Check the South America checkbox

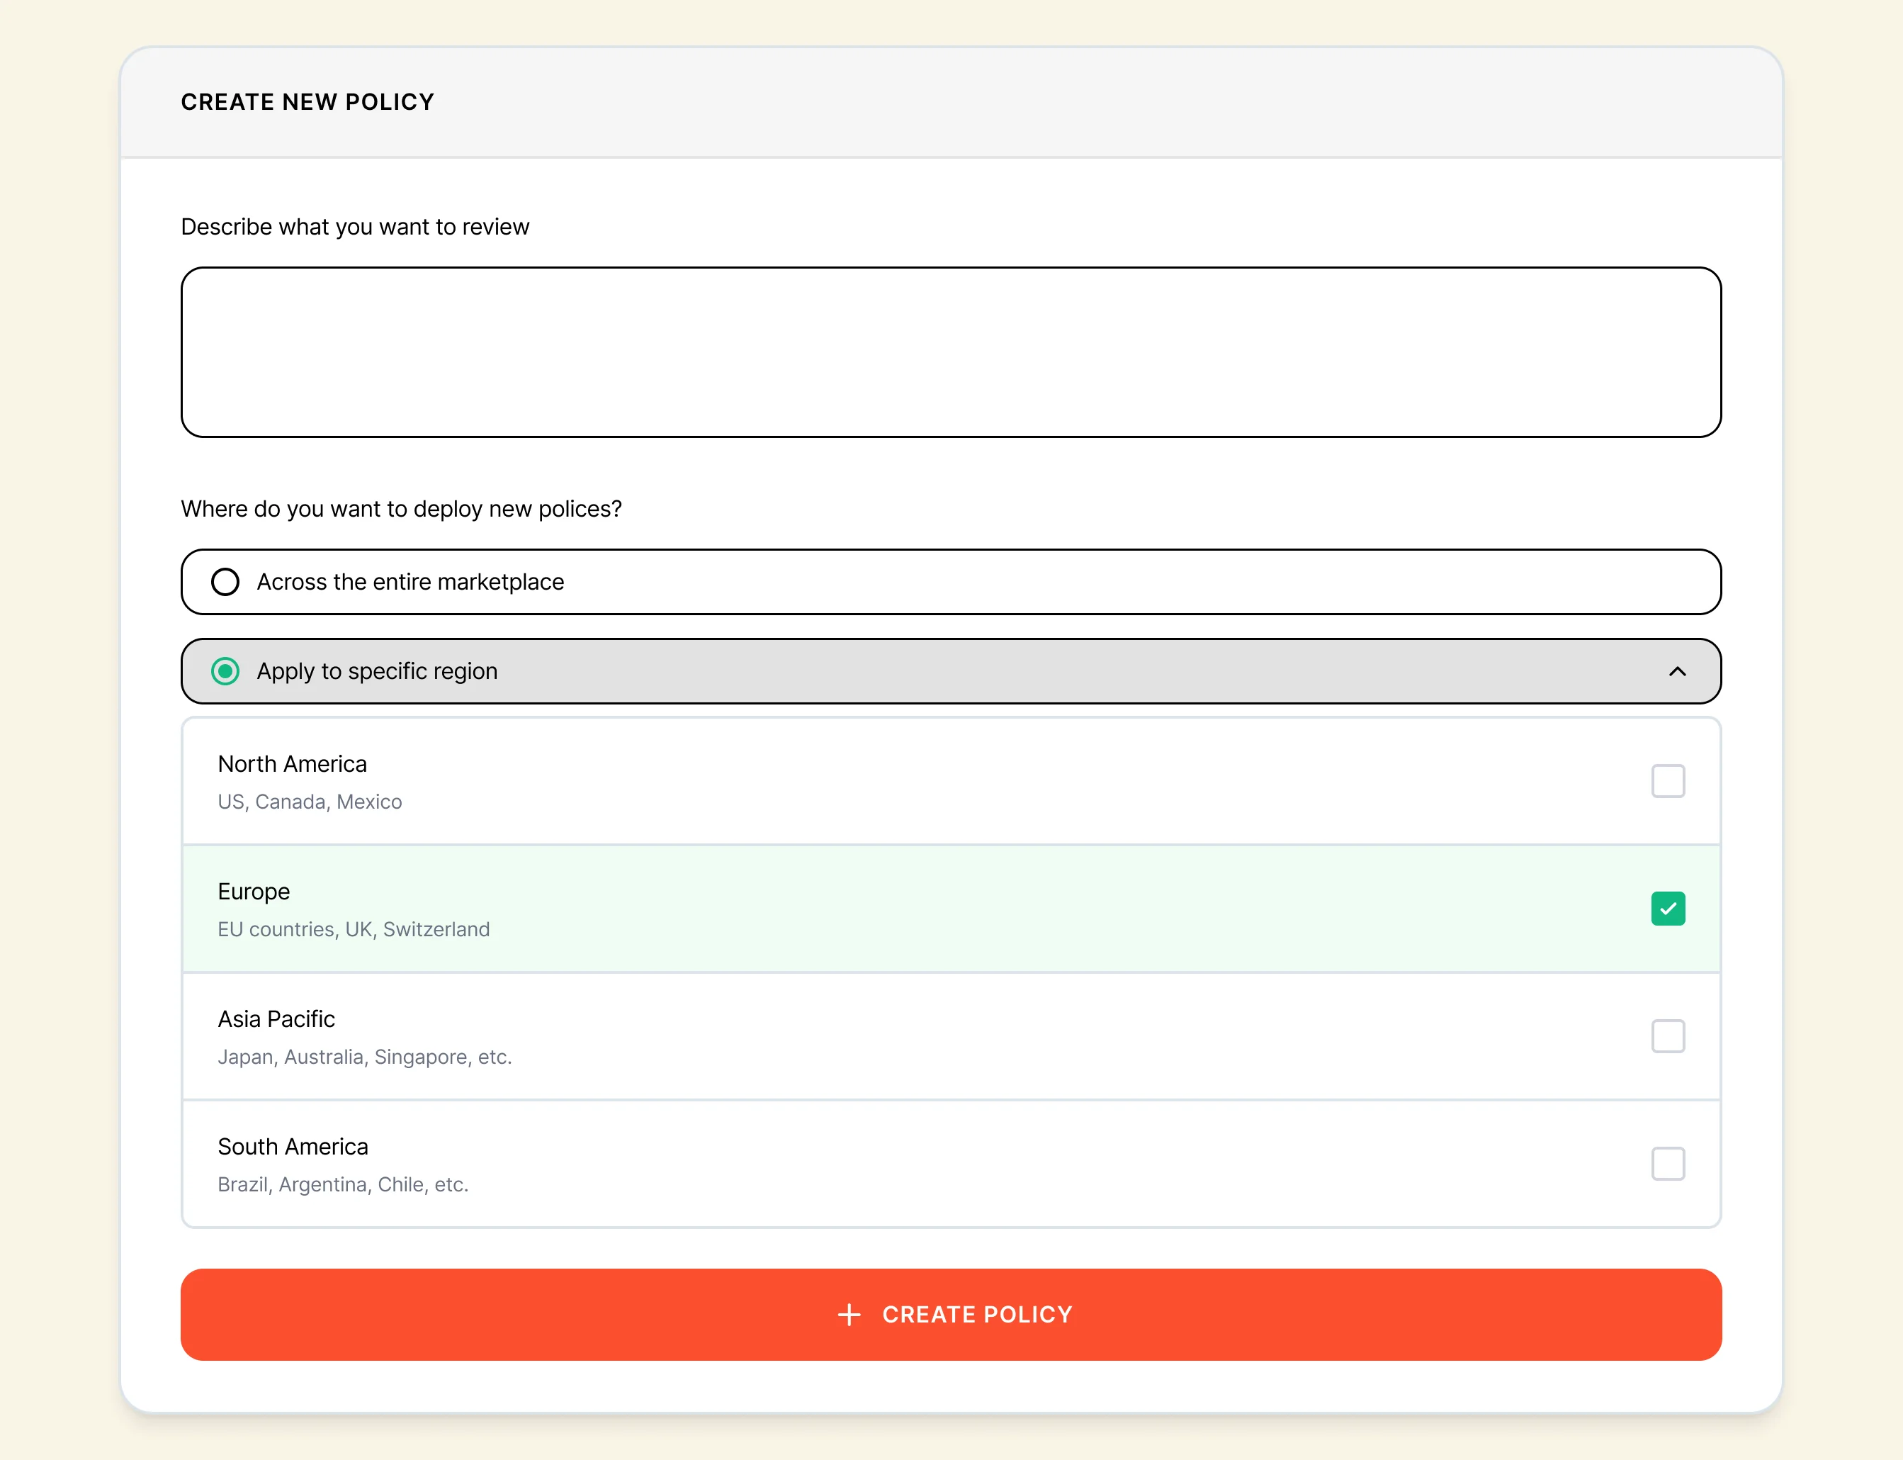tap(1667, 1164)
